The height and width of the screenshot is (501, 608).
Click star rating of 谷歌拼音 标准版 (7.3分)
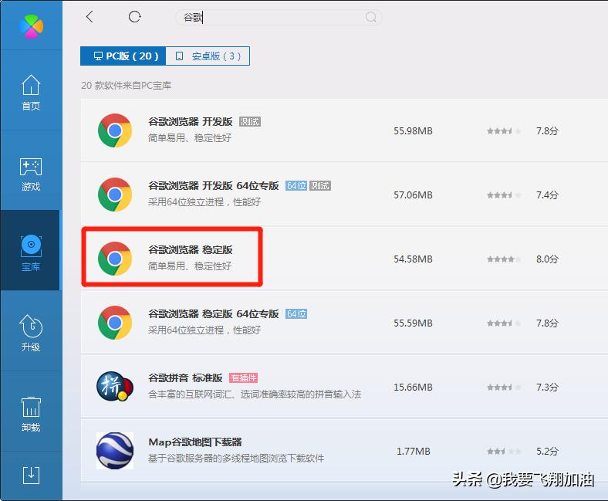point(504,388)
